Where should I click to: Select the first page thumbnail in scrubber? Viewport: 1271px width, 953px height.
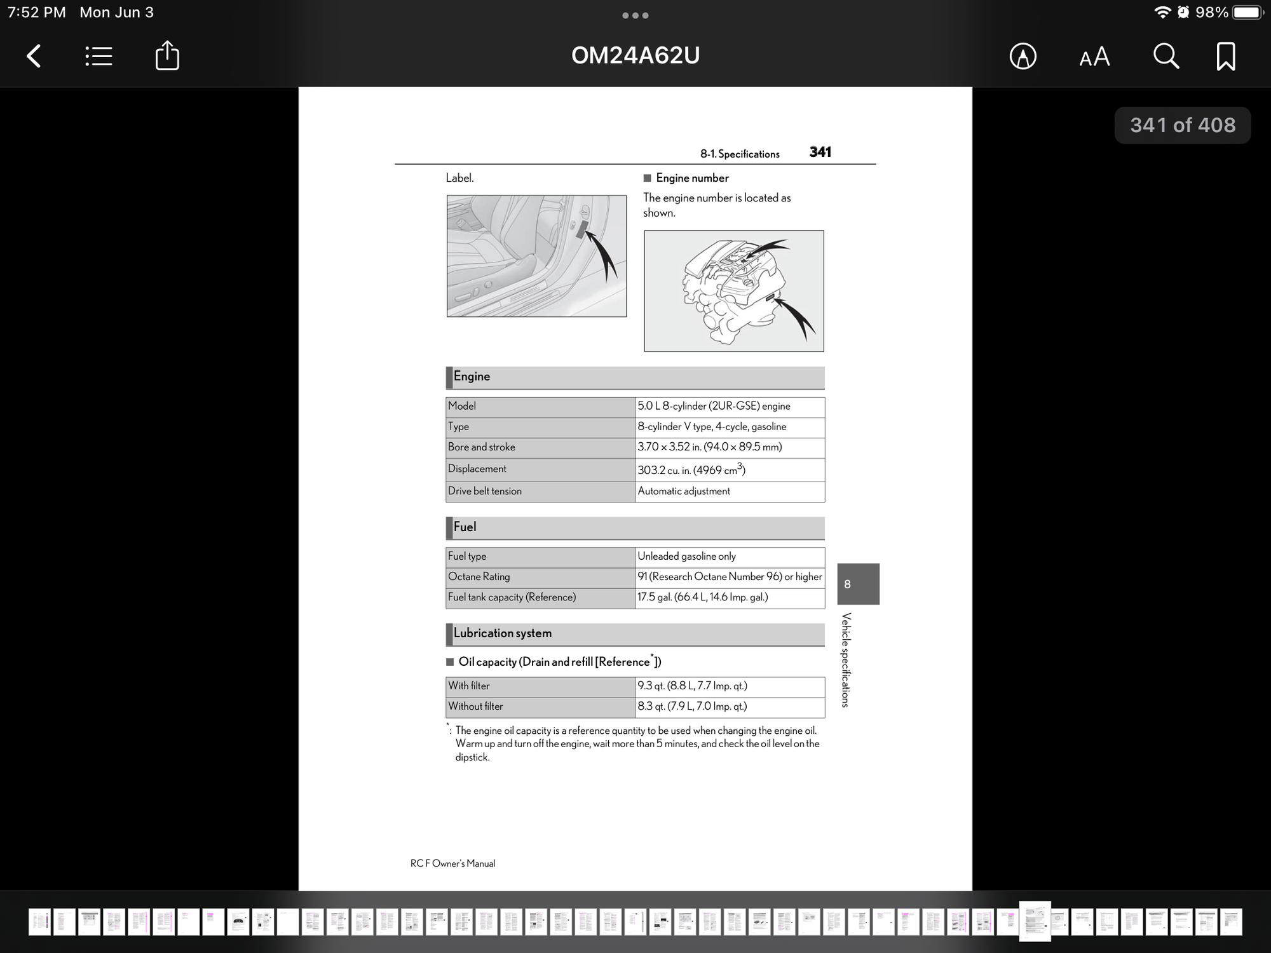tap(39, 922)
